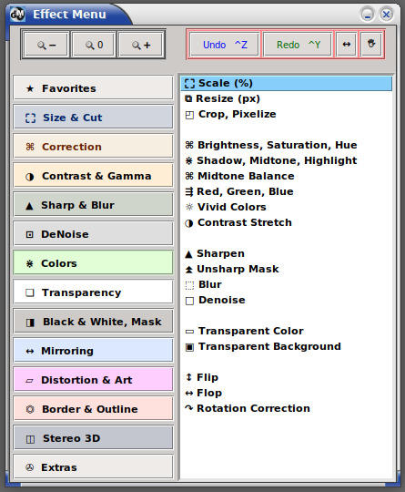The height and width of the screenshot is (492, 405).
Task: Click the square icon on DeNoise
Action: click(29, 234)
